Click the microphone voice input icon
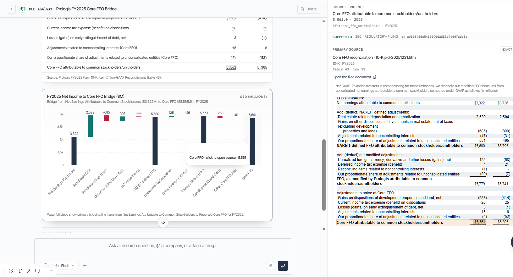This screenshot has height=277, width=513. pyautogui.click(x=271, y=266)
